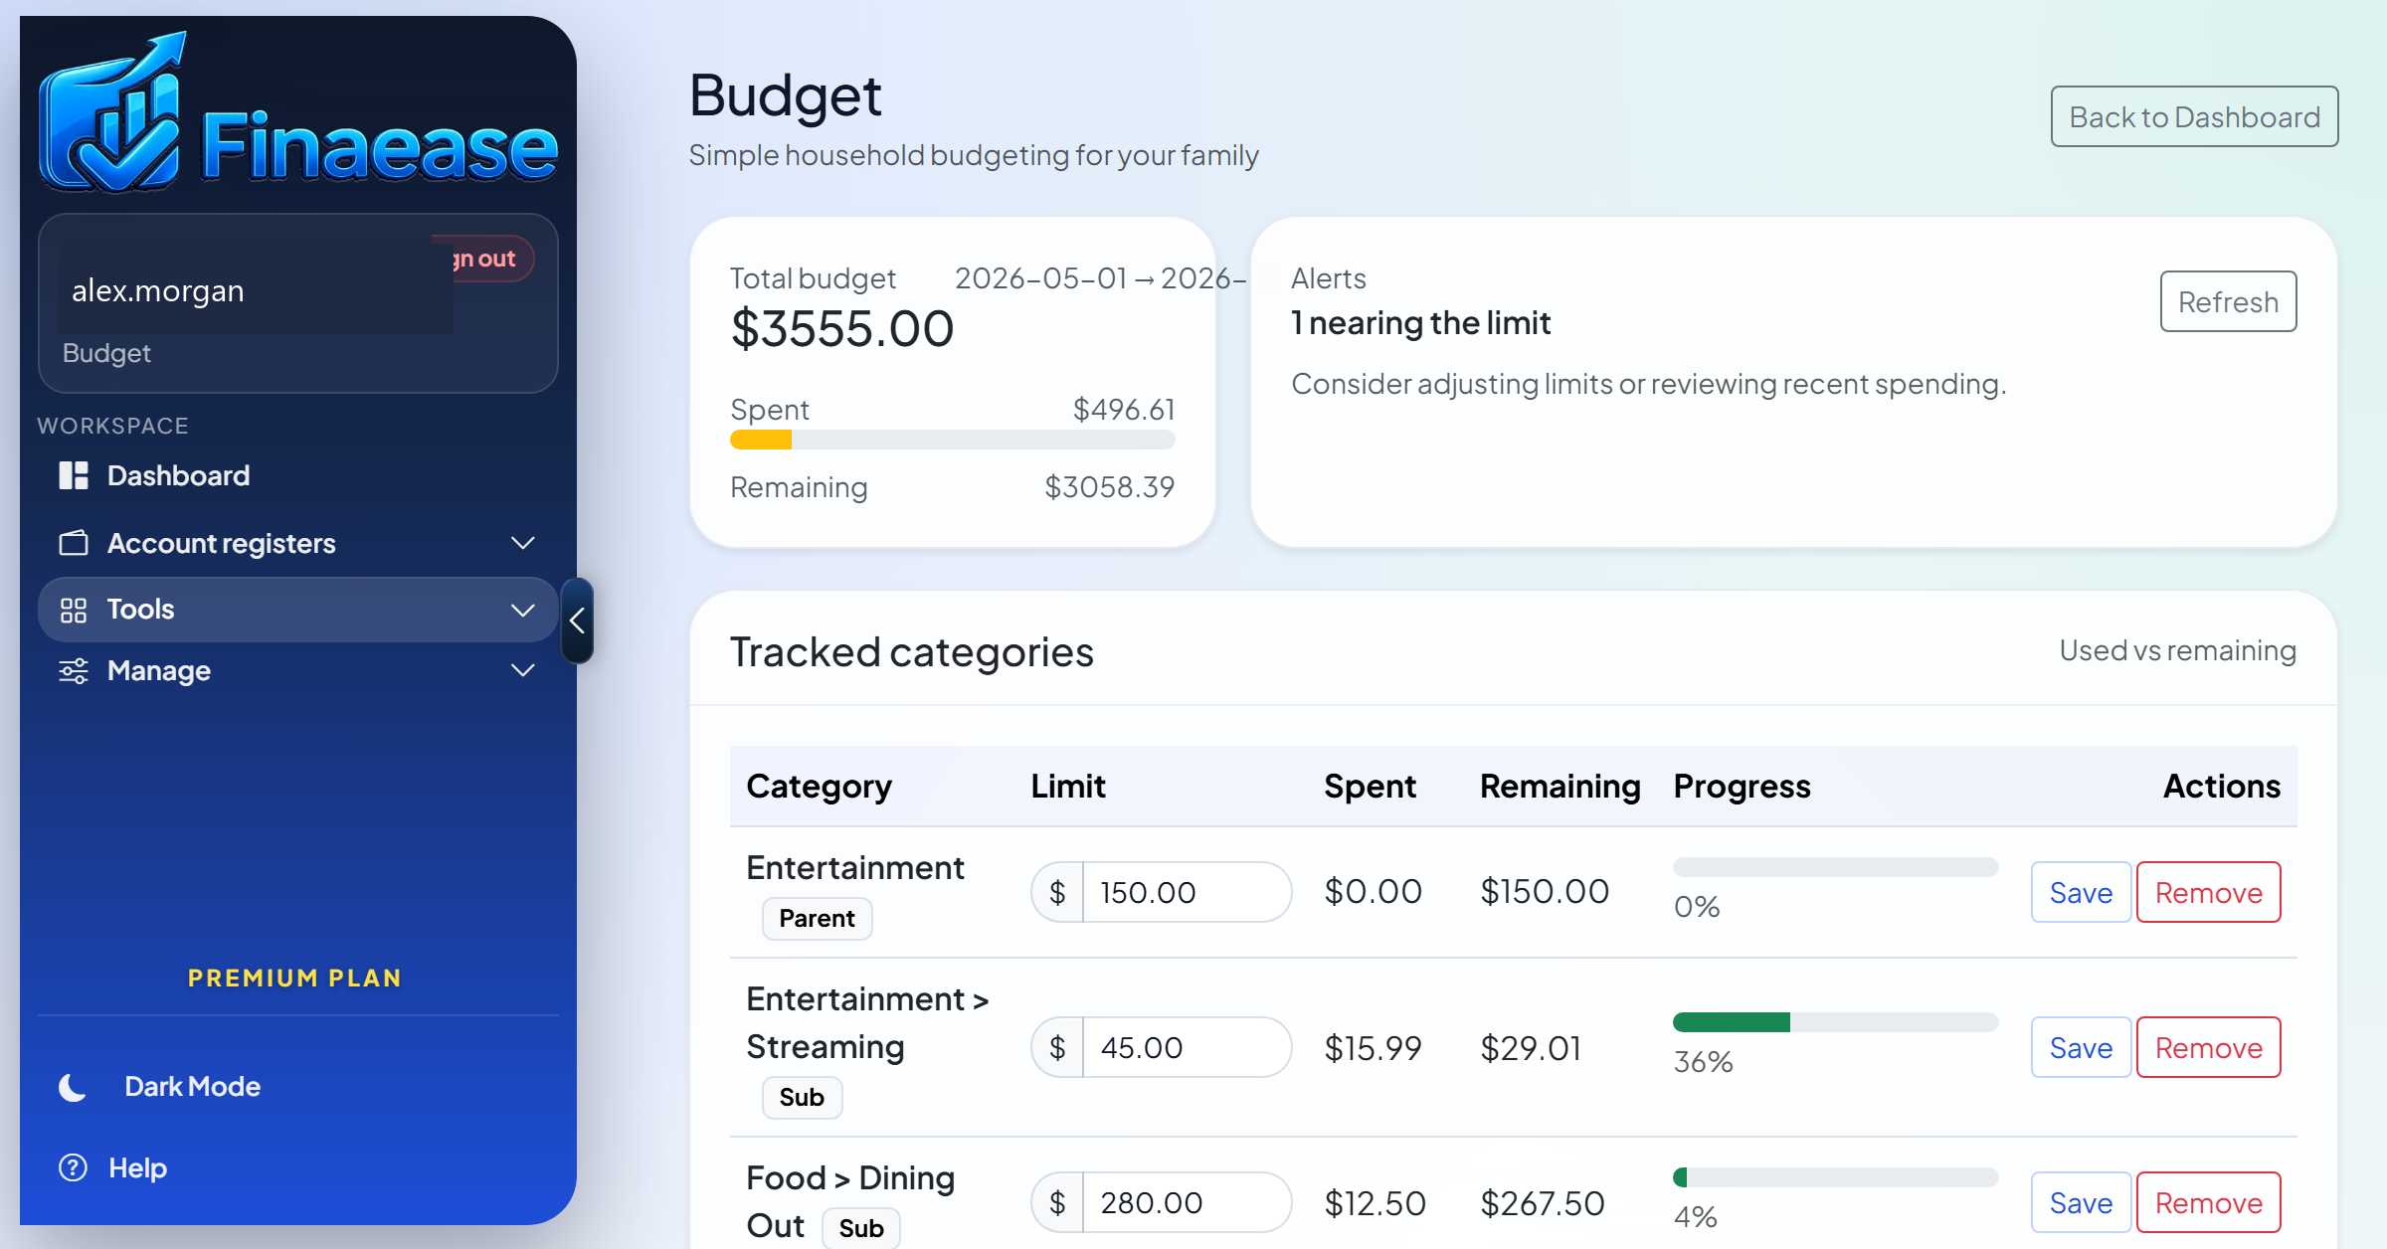Open the Dashboard grid icon
This screenshot has width=2387, height=1249.
[x=74, y=475]
